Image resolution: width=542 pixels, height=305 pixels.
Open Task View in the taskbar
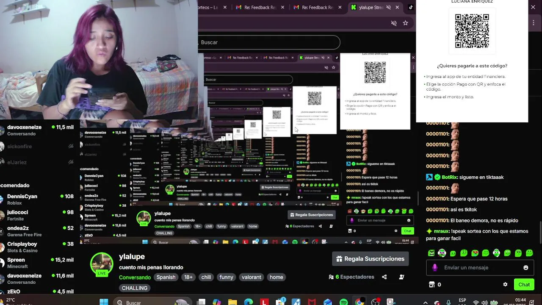pyautogui.click(x=202, y=302)
